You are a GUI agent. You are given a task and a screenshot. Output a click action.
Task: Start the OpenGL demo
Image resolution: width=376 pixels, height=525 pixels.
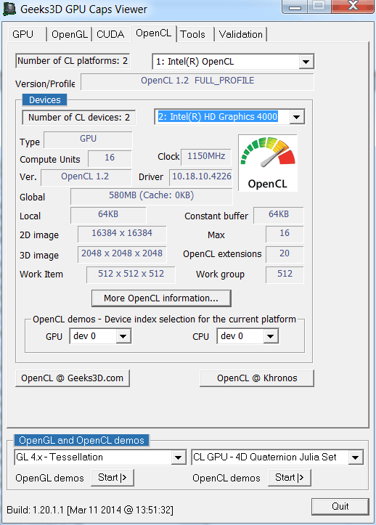[113, 478]
